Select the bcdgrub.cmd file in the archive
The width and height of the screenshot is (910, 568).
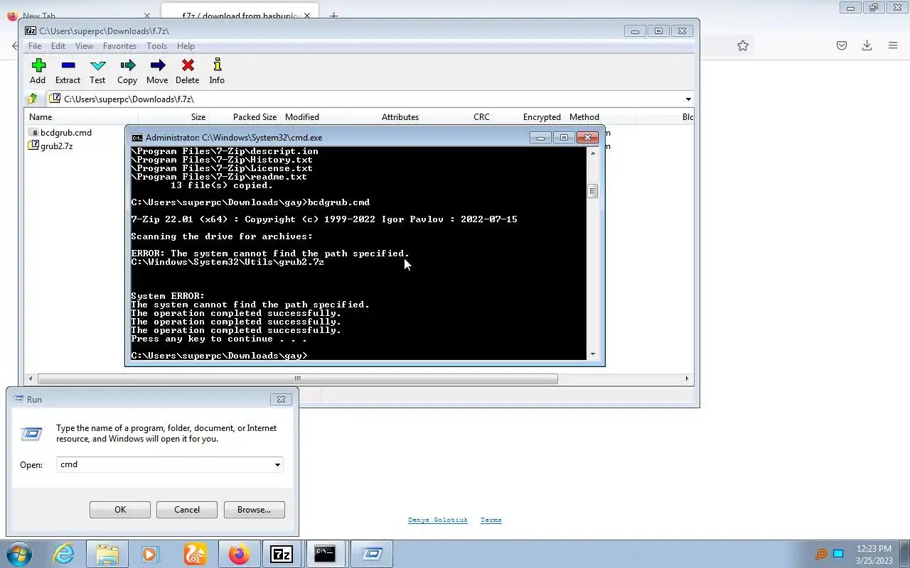pyautogui.click(x=60, y=133)
